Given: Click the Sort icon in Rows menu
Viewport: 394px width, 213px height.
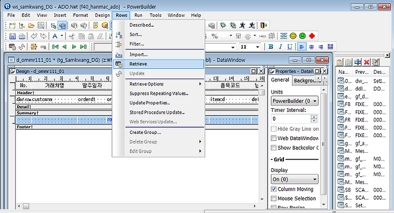Looking at the screenshot, I should click(x=119, y=34).
